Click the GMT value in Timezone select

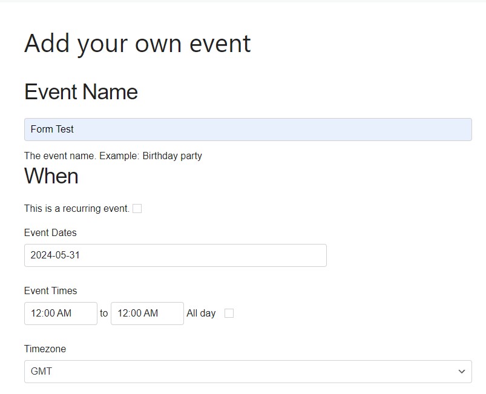(x=42, y=372)
